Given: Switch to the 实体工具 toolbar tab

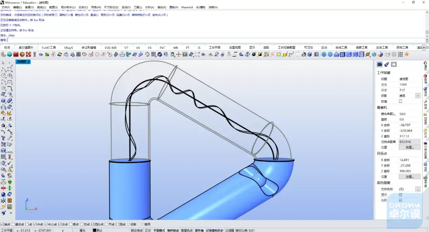Looking at the screenshot, I should (x=382, y=48).
